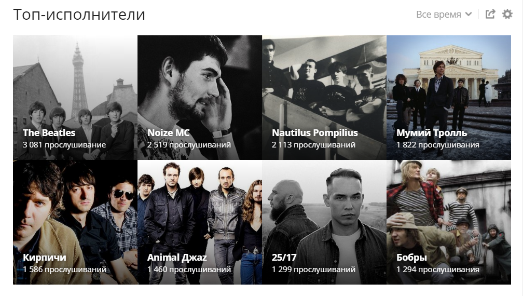Select the Nautilus Pompilius photo tile
This screenshot has width=523, height=296.
[324, 98]
